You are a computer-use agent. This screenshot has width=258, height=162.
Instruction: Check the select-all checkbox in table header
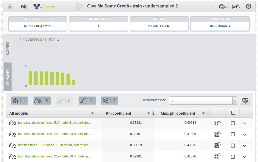click(233, 113)
